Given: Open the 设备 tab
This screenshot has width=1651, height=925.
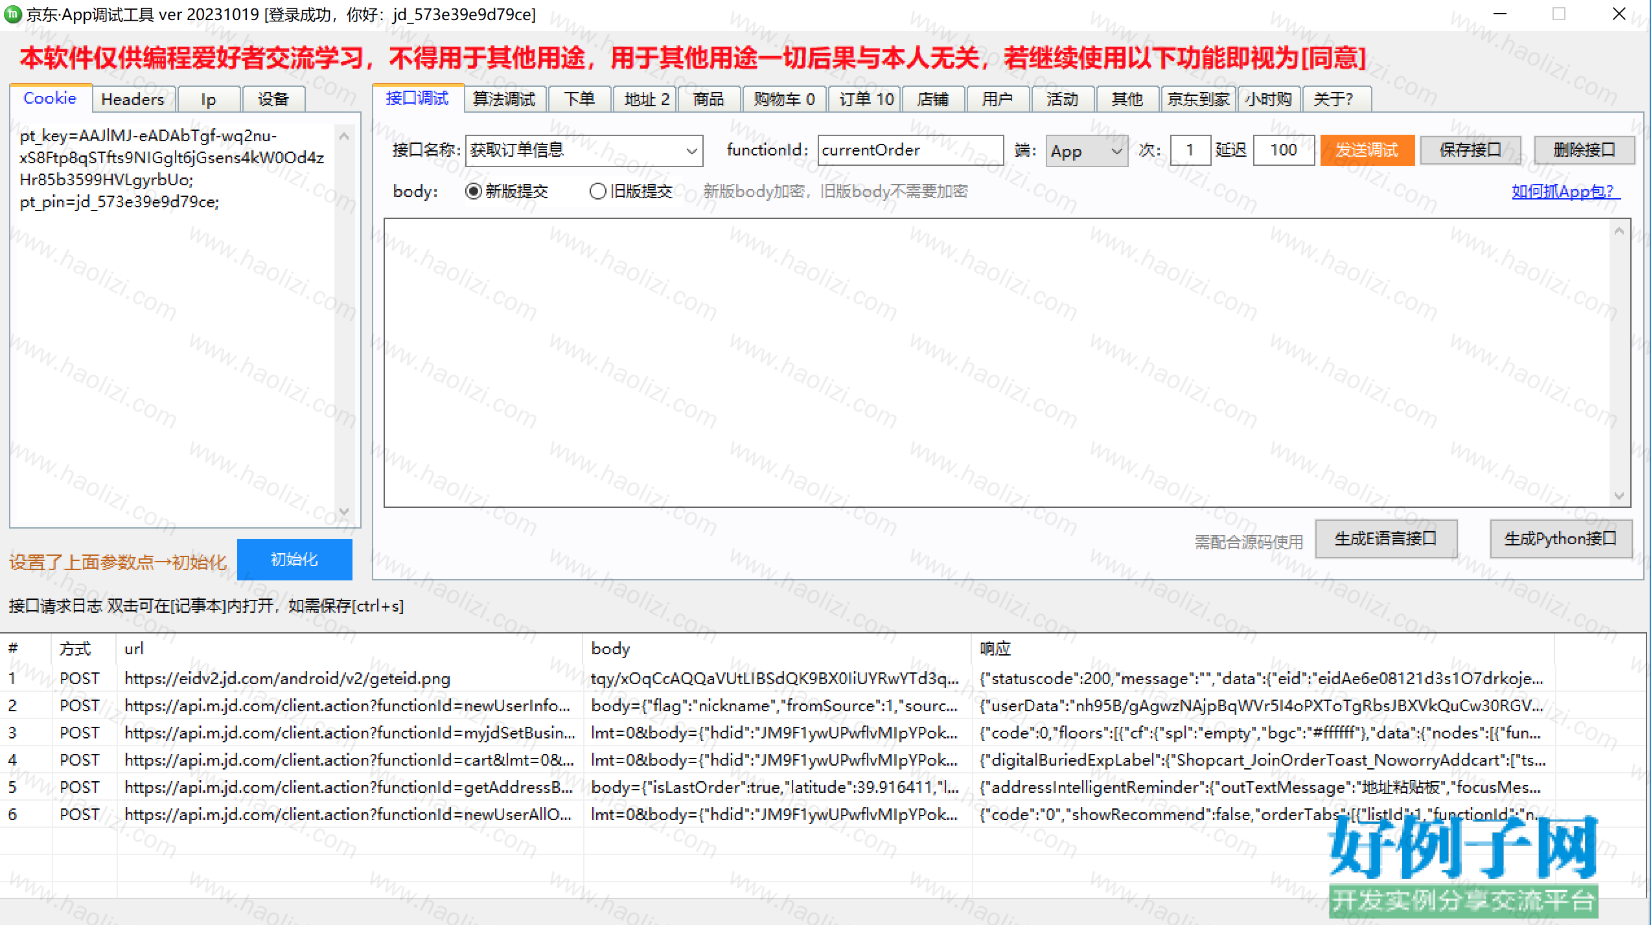Looking at the screenshot, I should [273, 99].
